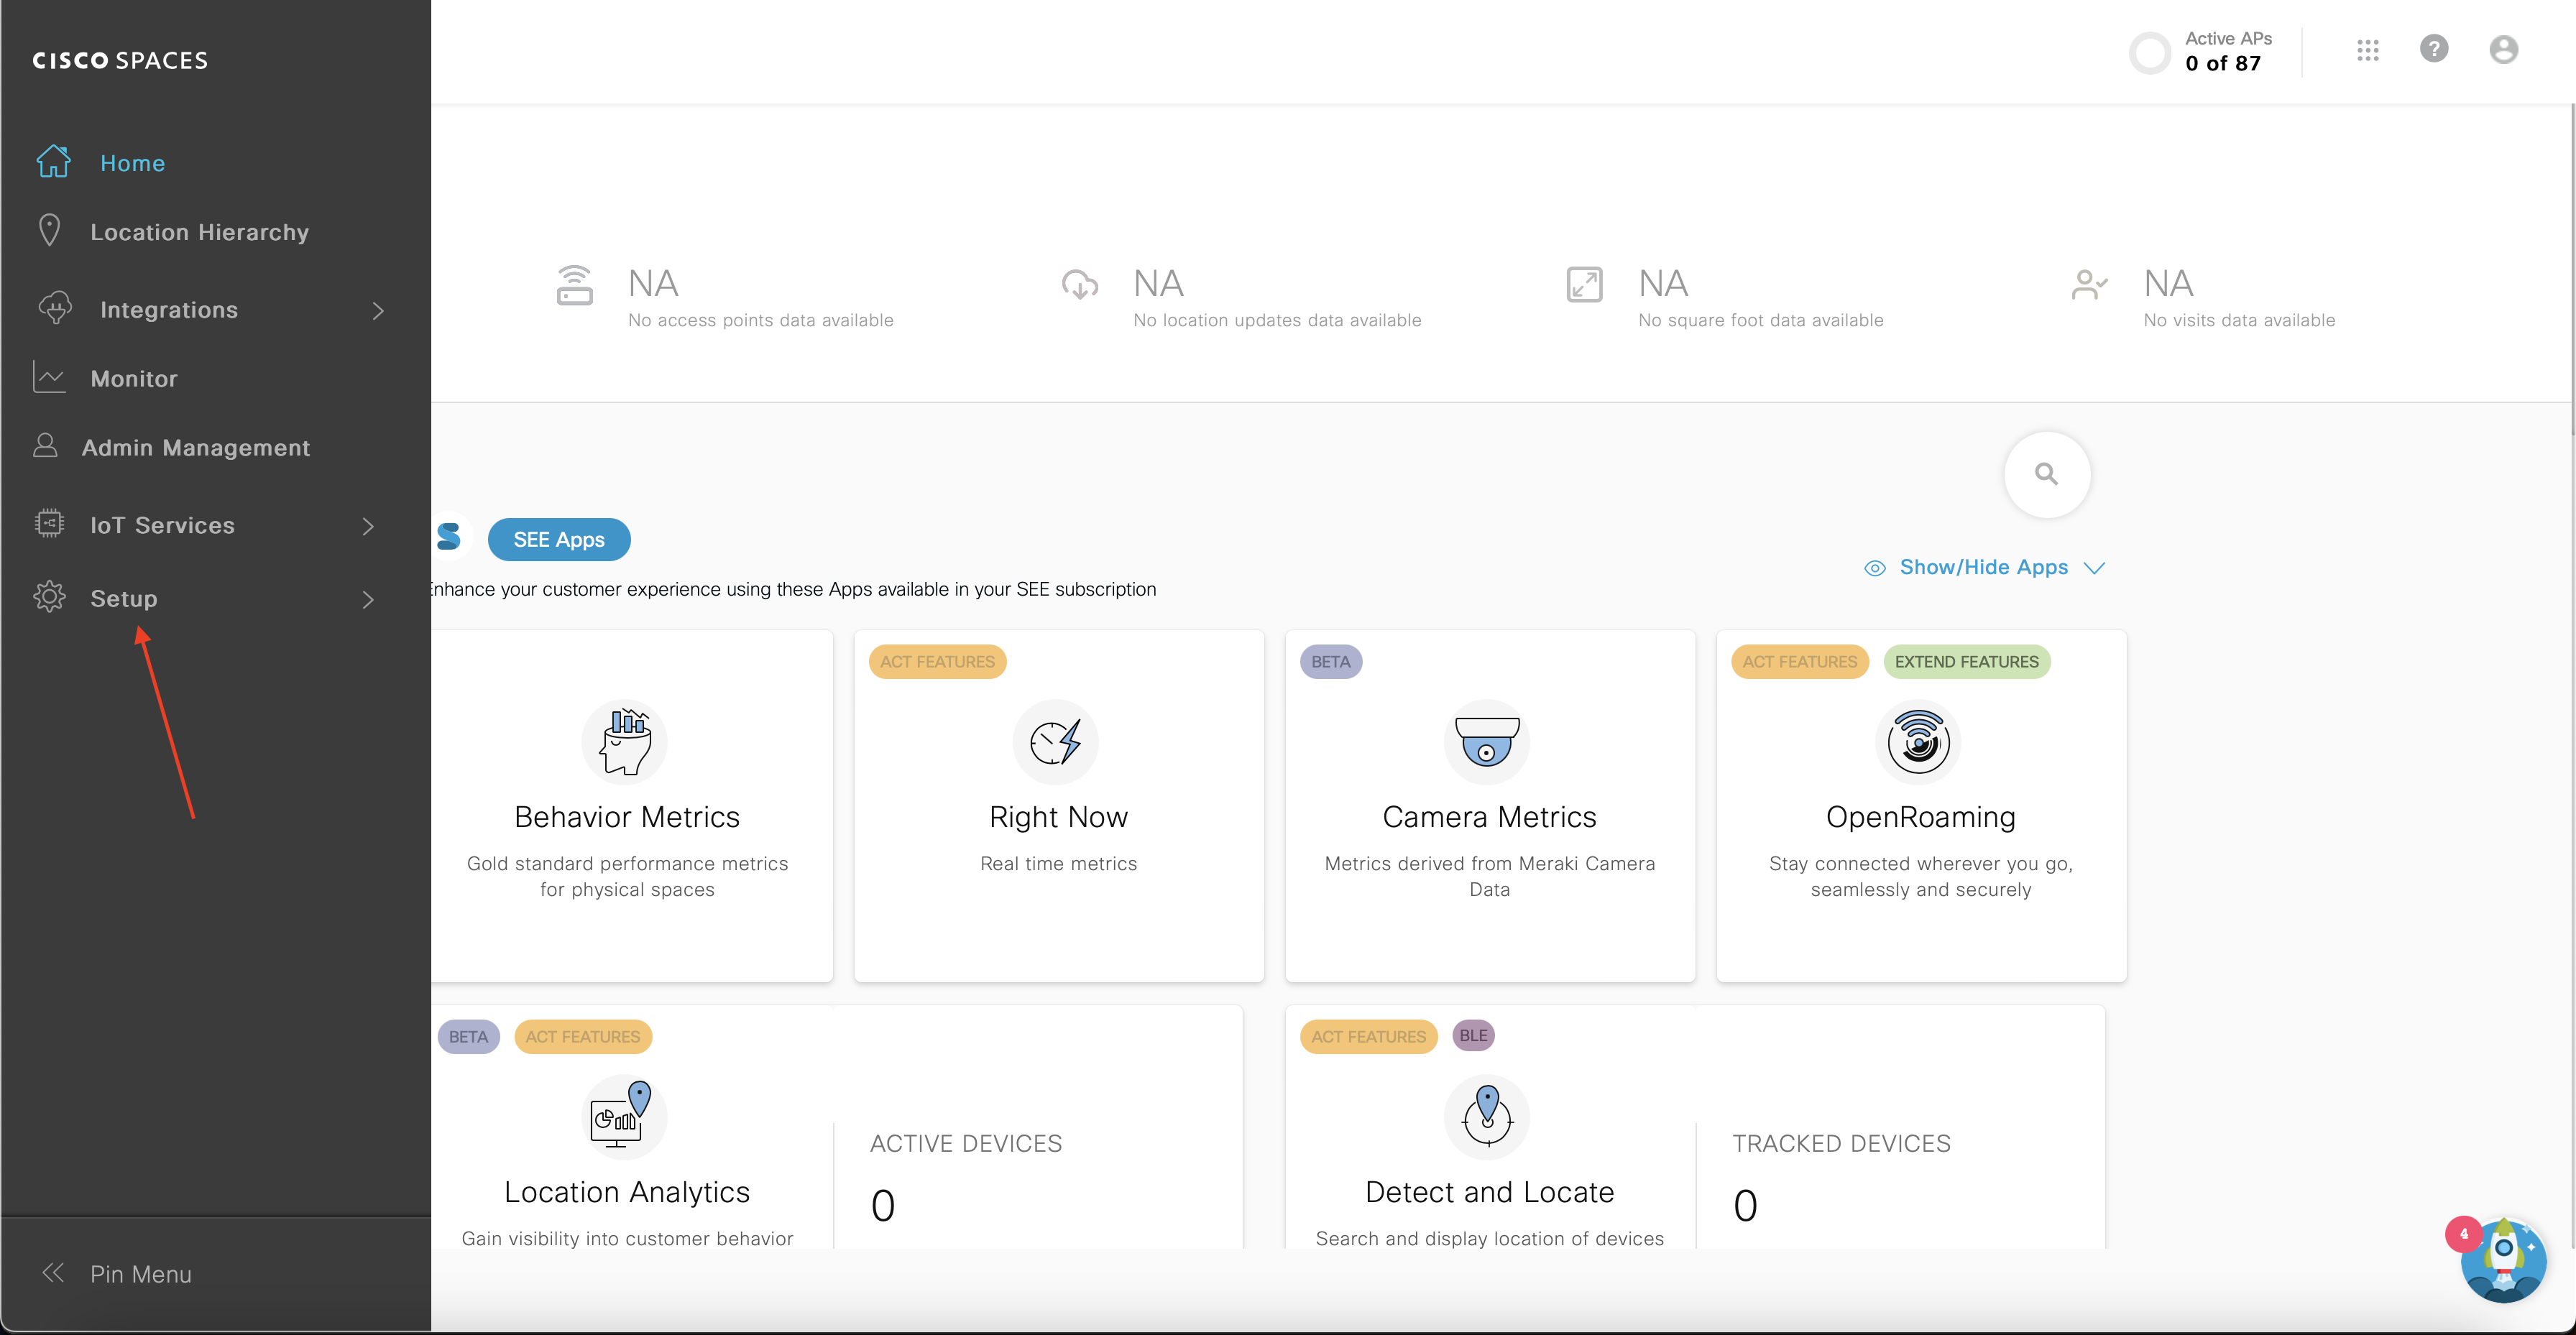Click the EXTEND FEATURES badge on OpenRoaming
The height and width of the screenshot is (1335, 2576).
tap(1966, 662)
